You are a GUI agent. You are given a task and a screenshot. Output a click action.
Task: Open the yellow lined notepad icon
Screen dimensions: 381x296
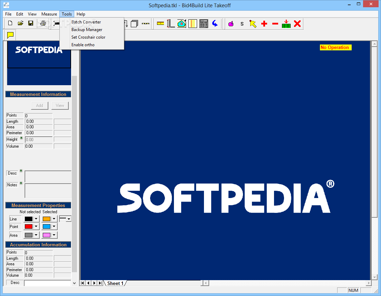[193, 23]
